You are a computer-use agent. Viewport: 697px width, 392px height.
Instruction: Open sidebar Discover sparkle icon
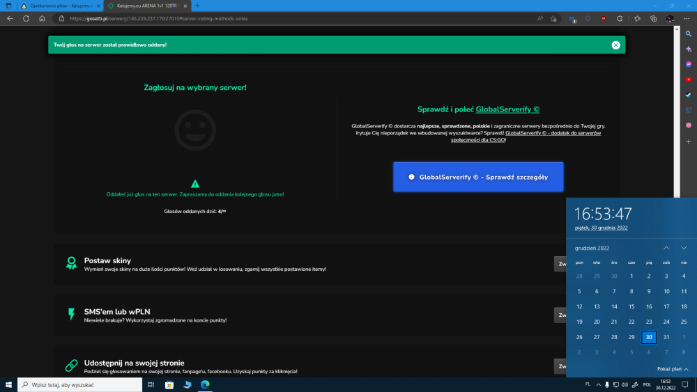coord(689,49)
